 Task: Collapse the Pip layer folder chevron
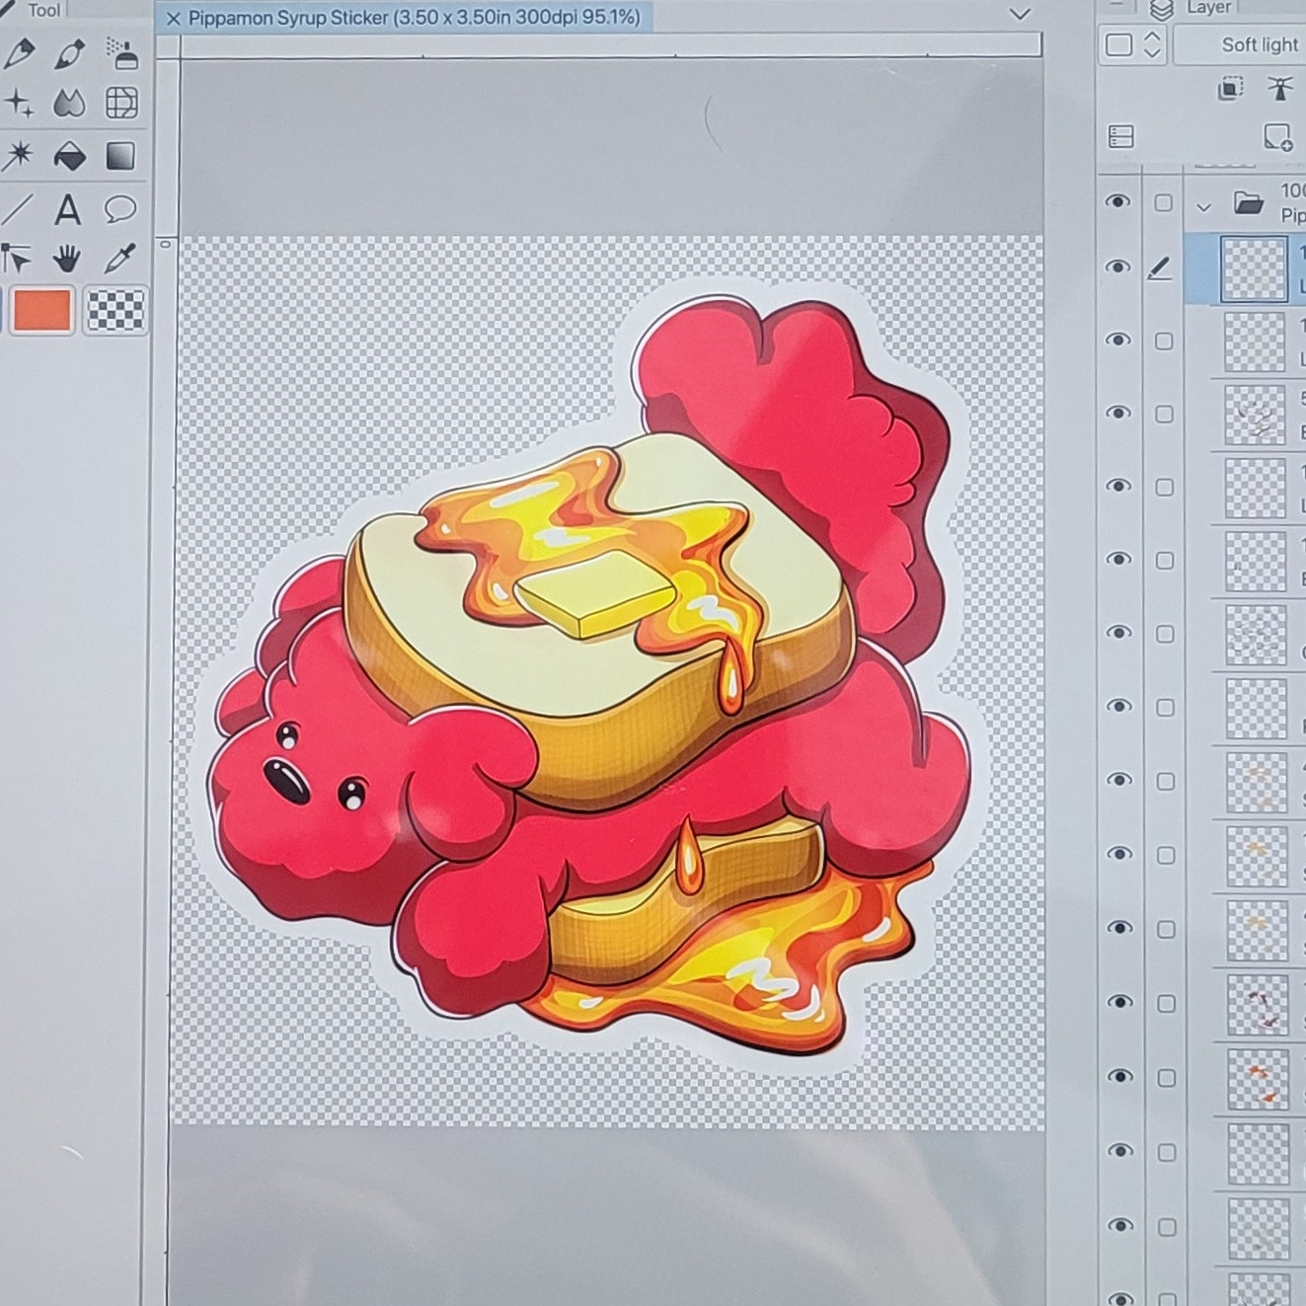click(1203, 207)
